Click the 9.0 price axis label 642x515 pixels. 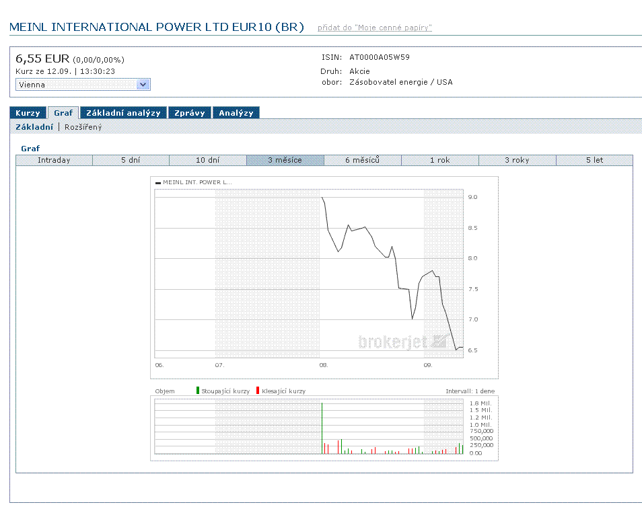point(472,197)
